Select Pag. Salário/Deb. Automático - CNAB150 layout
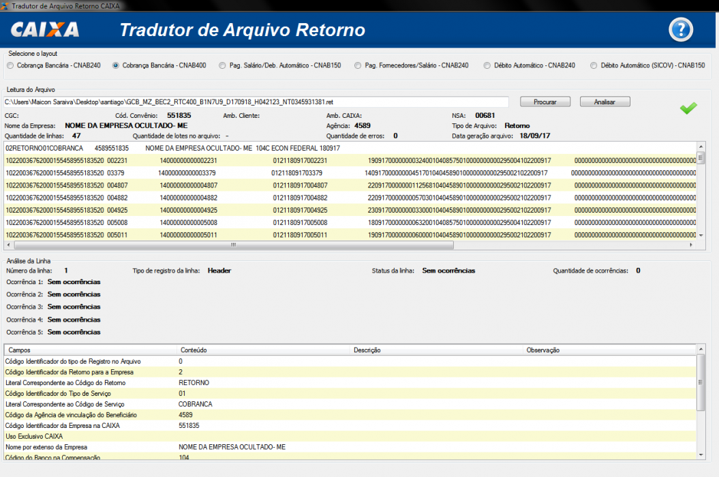The height and width of the screenshot is (477, 719). click(x=222, y=65)
